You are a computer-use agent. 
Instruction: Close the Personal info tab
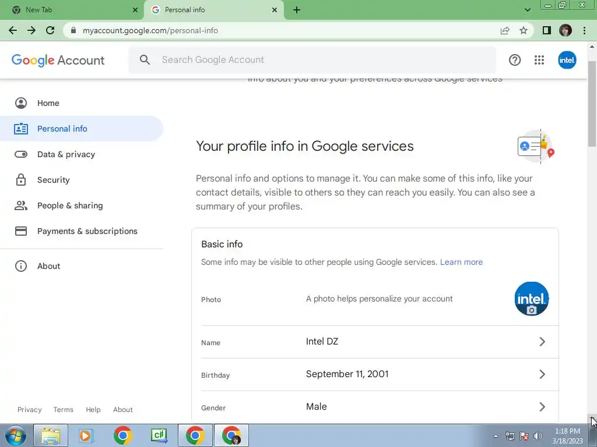[x=275, y=10]
